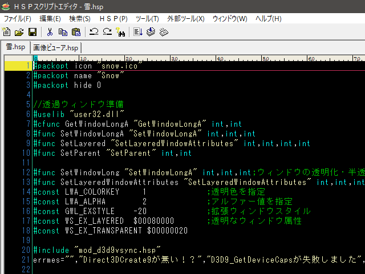Open the ツール(T) menu
Screen dimensions: 365x274
[x=147, y=19]
